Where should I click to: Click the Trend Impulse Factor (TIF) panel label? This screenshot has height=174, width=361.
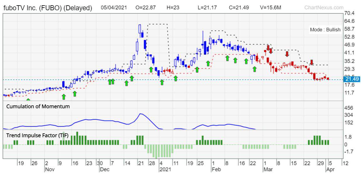point(37,135)
